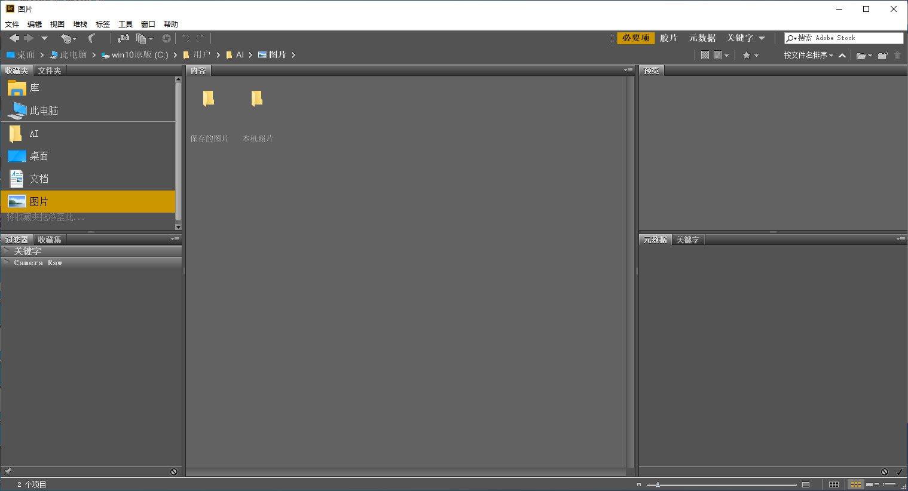Click the thumbnail size slider handle
The height and width of the screenshot is (491, 908).
coord(658,484)
